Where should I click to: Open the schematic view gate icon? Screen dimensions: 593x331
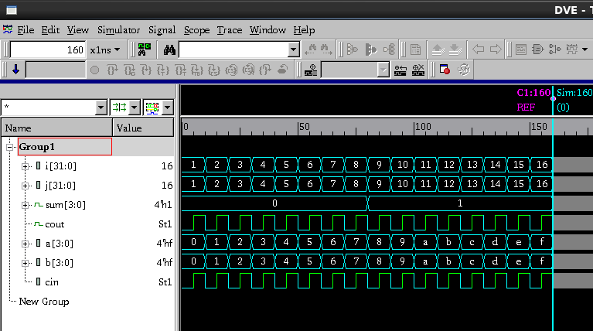(x=537, y=49)
